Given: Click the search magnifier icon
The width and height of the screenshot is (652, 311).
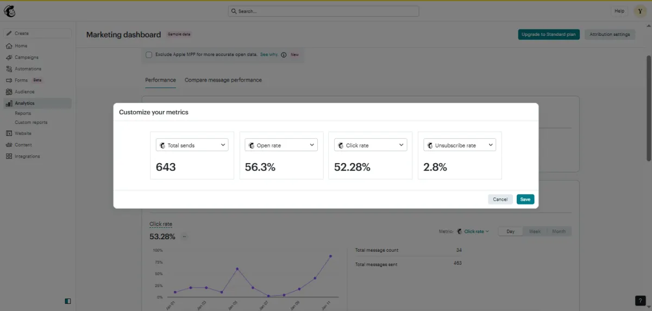Looking at the screenshot, I should click(234, 11).
